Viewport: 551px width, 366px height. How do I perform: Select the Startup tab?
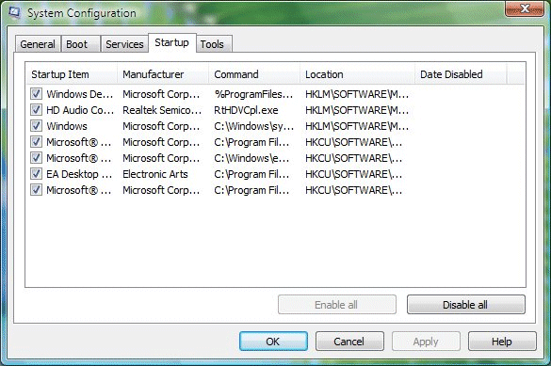171,43
